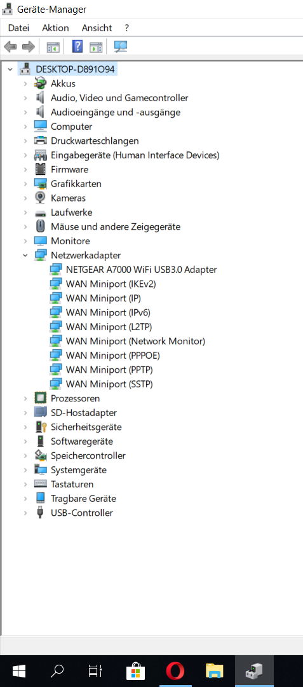This screenshot has height=687, width=303.
Task: Click the scan for hardware changes icon
Action: tap(120, 46)
